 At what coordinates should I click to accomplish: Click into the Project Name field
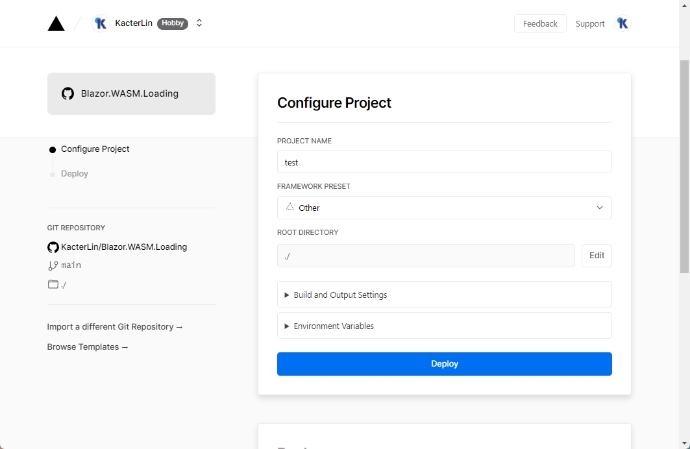click(444, 162)
